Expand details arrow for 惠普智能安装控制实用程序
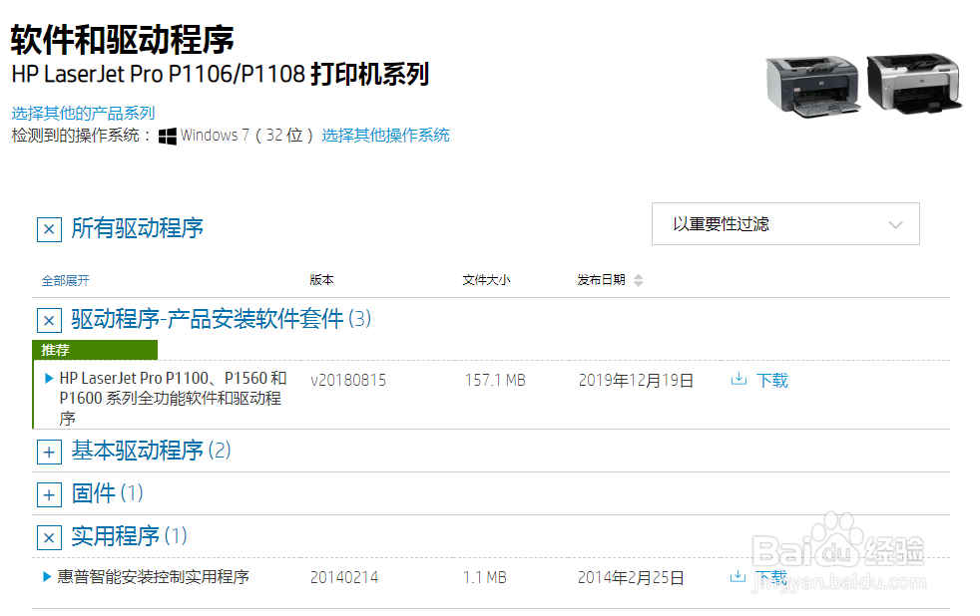 pos(46,577)
